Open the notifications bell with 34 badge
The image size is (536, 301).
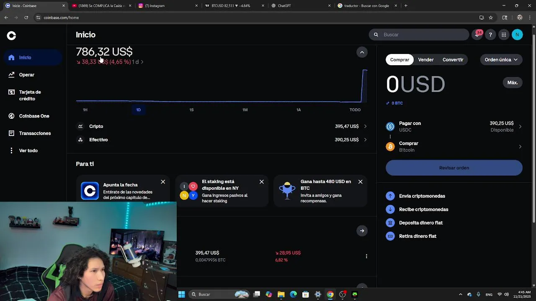[x=477, y=35]
